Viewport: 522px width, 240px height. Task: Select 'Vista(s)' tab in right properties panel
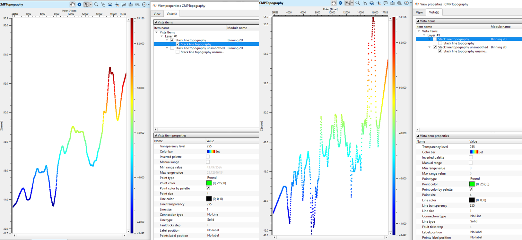[434, 12]
